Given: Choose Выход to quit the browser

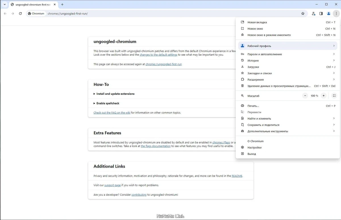Looking at the screenshot, I should (288, 154).
